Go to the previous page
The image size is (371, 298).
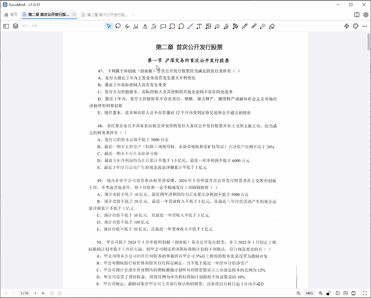click(14, 293)
